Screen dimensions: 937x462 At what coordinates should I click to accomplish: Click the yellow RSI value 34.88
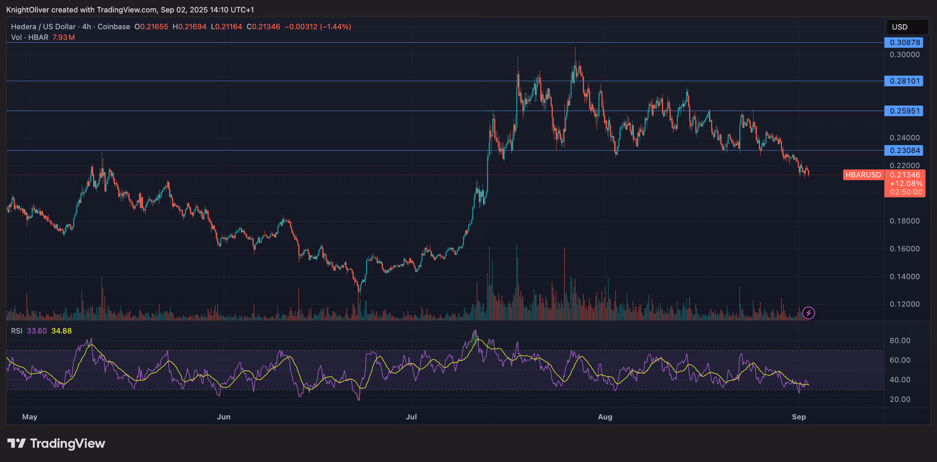click(62, 331)
